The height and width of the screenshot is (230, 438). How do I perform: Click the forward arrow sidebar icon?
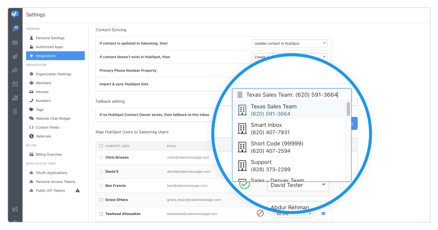[15, 70]
